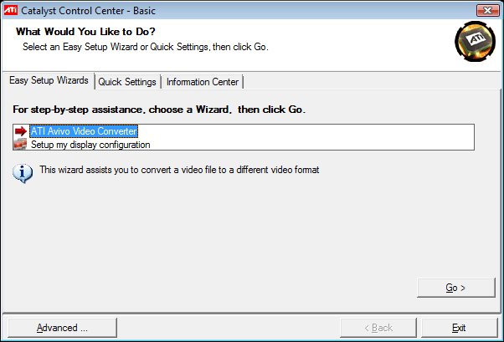
Task: Click the < Back button
Action: (x=378, y=328)
